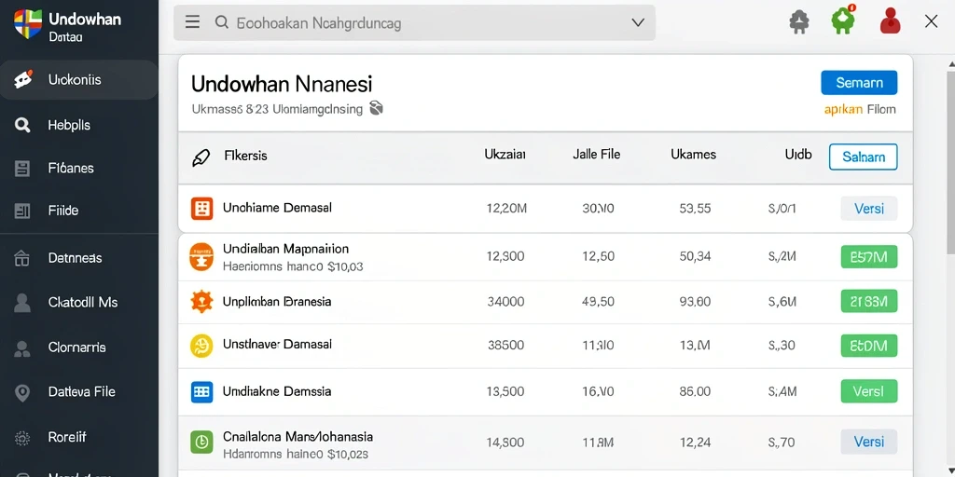Open the hamburger menu icon
Screen dimensions: 955x477
pos(192,22)
